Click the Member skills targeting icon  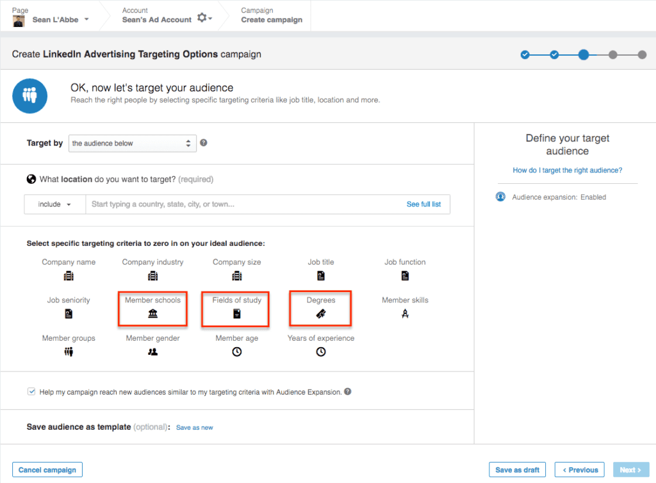[x=404, y=313]
